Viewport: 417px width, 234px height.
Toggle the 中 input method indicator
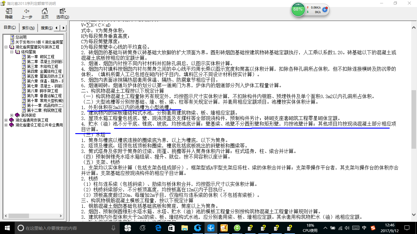coord(364,228)
